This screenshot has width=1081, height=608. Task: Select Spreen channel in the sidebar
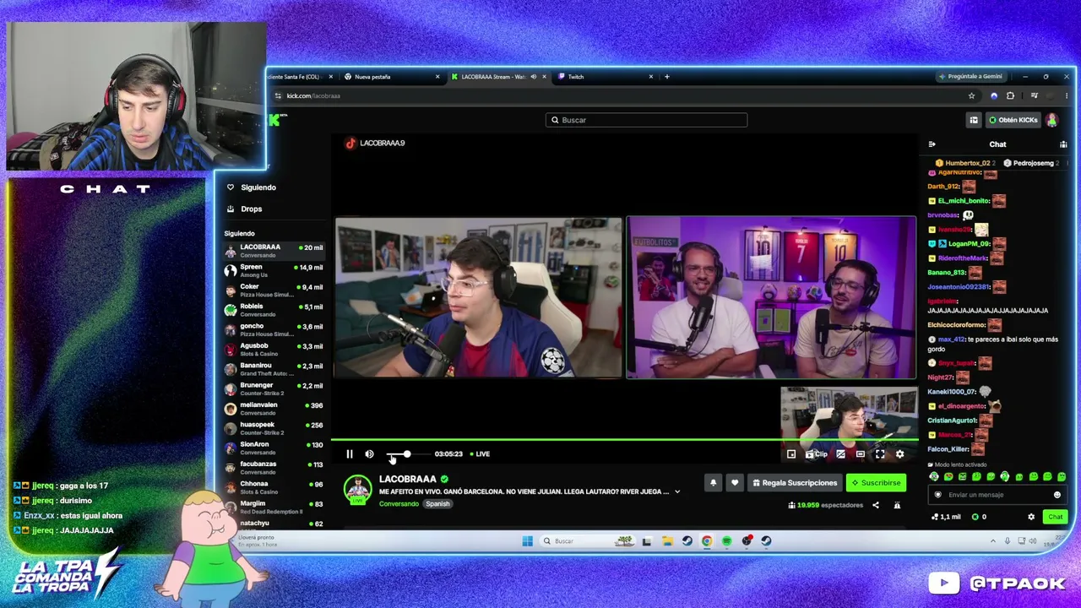(x=274, y=270)
